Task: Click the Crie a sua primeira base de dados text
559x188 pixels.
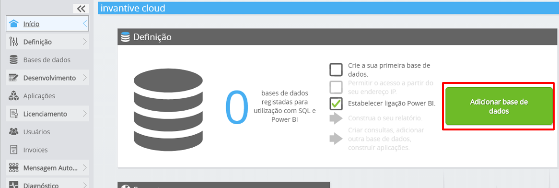Action: coord(389,70)
